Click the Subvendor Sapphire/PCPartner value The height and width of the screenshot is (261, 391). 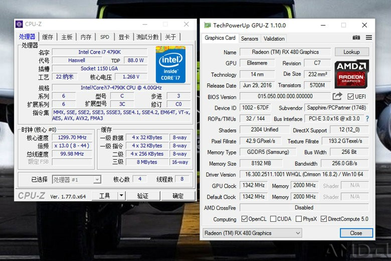(x=336, y=107)
